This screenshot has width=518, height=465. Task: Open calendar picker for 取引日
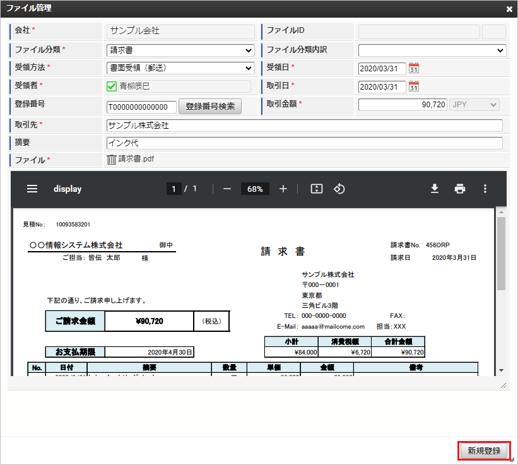(x=414, y=86)
